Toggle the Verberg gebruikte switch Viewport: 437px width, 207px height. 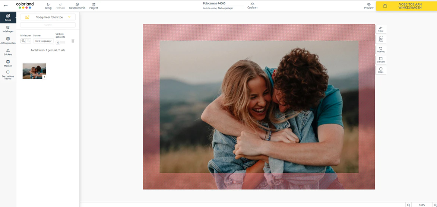60,42
